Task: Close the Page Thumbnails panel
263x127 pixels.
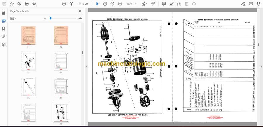Action: (80, 11)
